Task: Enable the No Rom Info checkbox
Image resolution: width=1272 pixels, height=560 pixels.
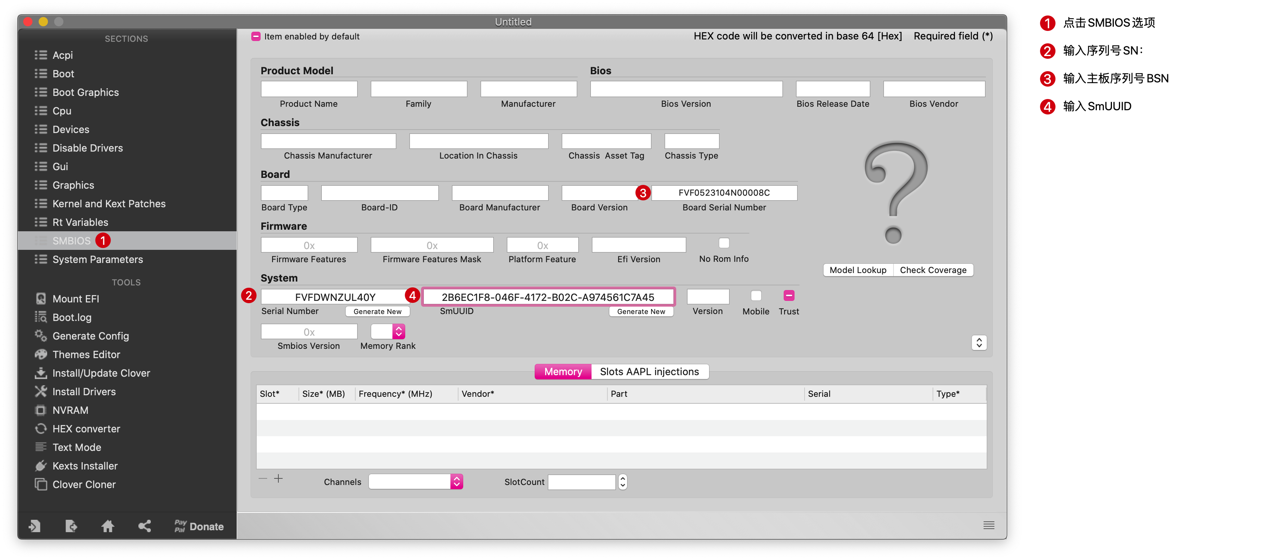Action: point(724,243)
